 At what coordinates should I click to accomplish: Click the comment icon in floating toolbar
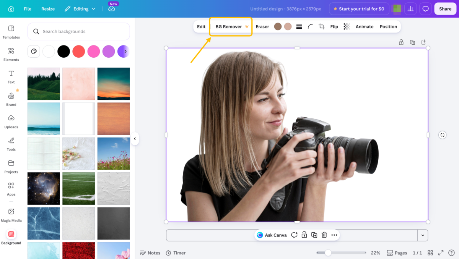(x=294, y=235)
